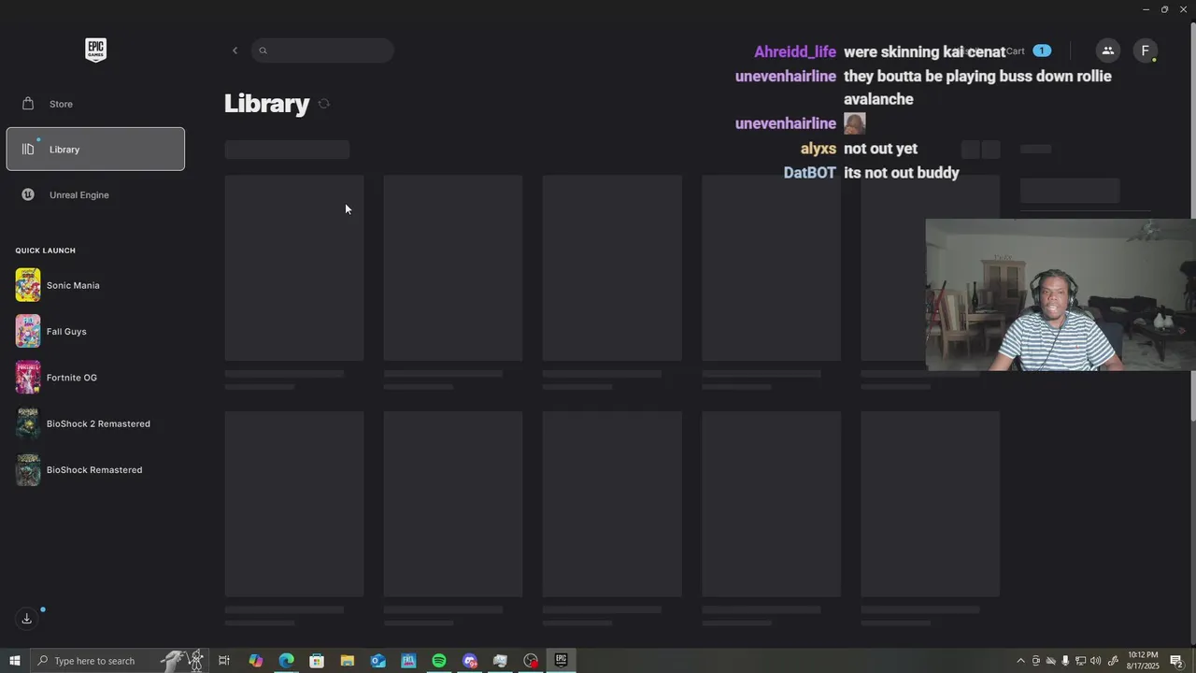Viewport: 1196px width, 673px height.
Task: Open Sonic Mania game thumbnail in Quick Launch
Action: point(28,285)
